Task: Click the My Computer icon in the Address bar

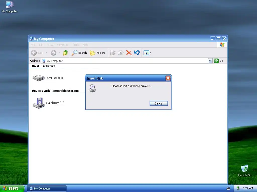Action: coord(44,61)
